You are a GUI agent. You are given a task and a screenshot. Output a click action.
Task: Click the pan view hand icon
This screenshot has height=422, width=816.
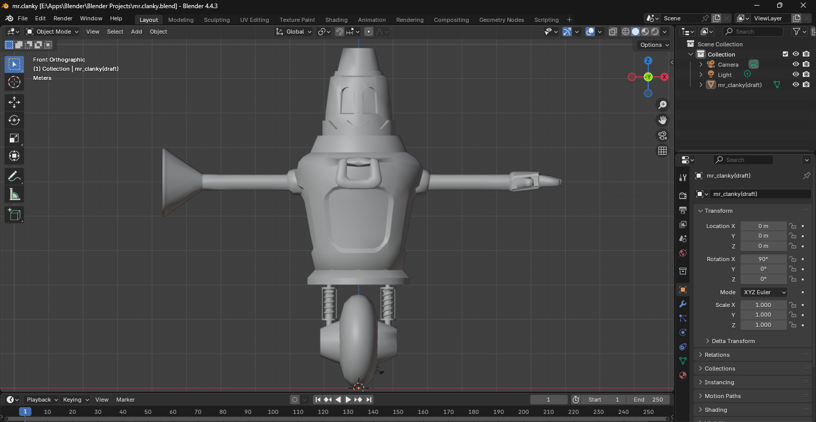[662, 120]
